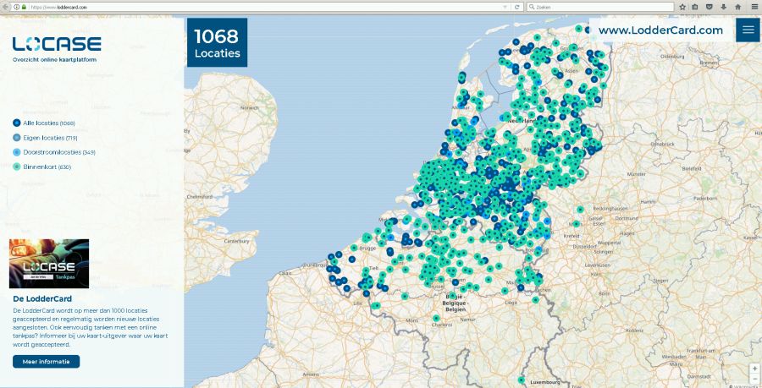Select the marker near Recklinghausen
This screenshot has width=762, height=388.
tap(580, 210)
